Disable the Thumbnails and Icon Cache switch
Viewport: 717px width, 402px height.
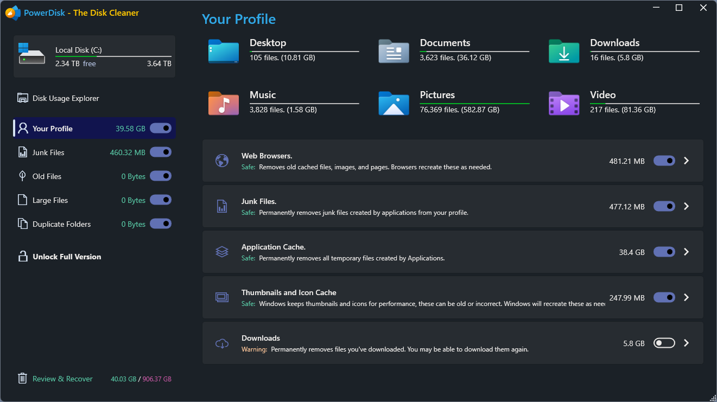coord(664,297)
